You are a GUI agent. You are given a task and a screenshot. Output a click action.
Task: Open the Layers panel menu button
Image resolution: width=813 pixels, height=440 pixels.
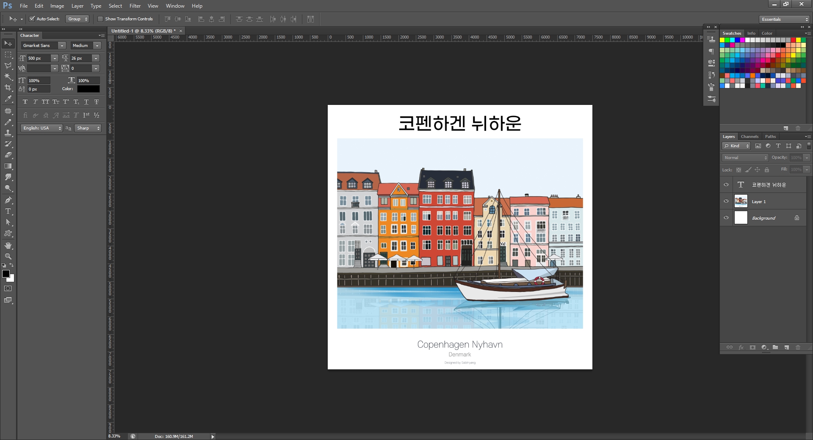807,136
